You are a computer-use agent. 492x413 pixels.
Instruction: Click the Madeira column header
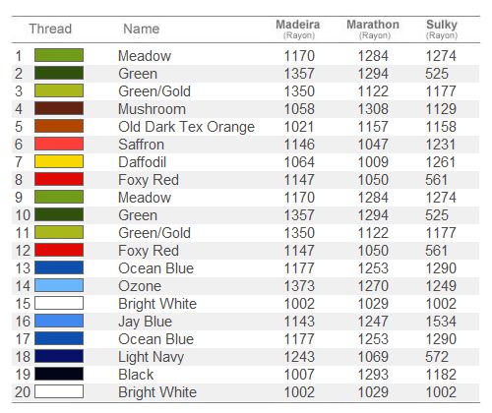point(298,29)
